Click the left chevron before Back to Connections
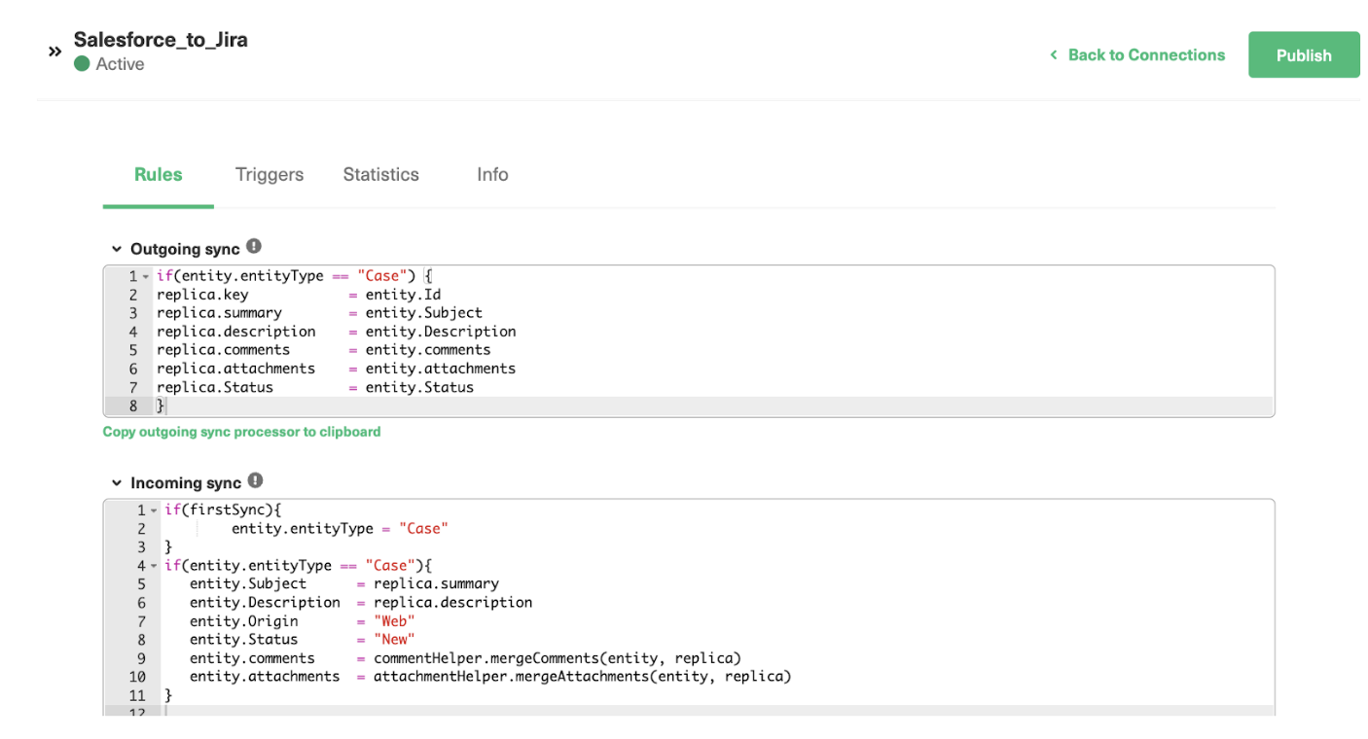Screen dimensions: 1368x739 tap(1054, 55)
